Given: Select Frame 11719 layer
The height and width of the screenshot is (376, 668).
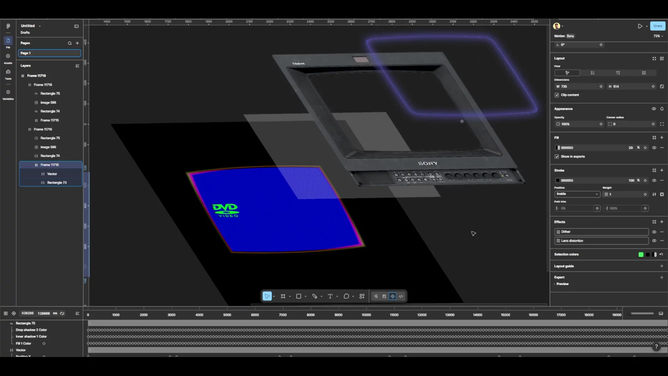Looking at the screenshot, I should click(37, 76).
